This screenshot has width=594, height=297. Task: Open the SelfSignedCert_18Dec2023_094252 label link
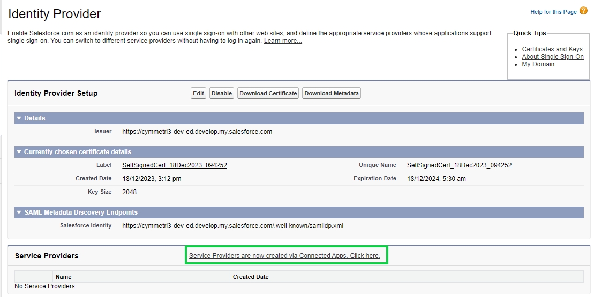click(175, 165)
